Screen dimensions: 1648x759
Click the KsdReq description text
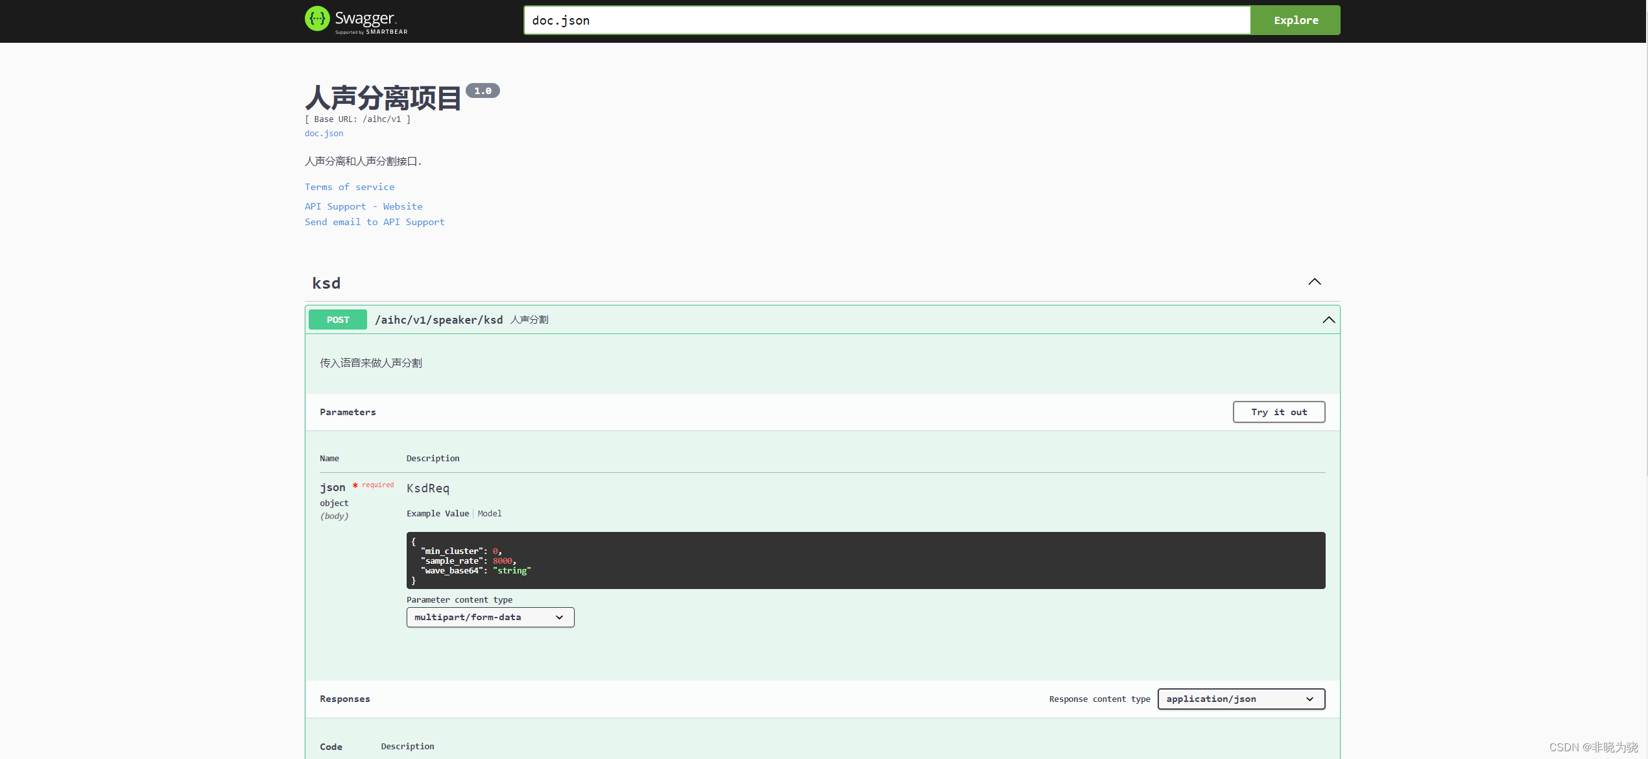click(428, 488)
